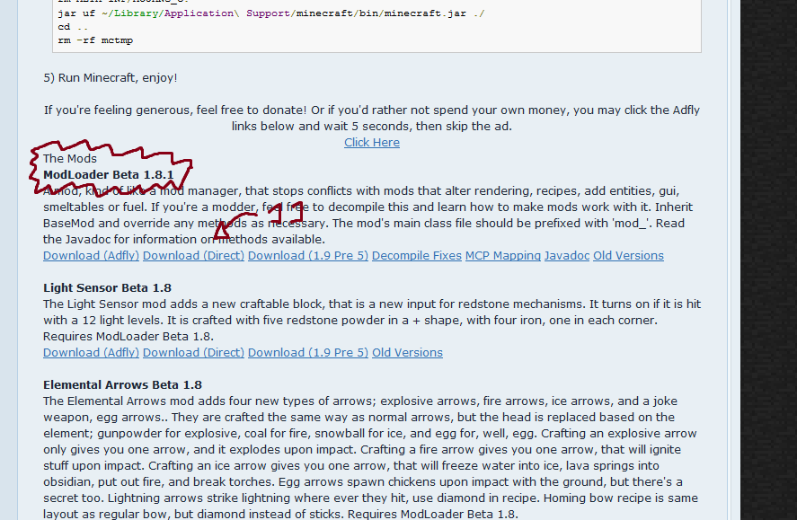This screenshot has width=797, height=520.
Task: Click 'The Mods' section title
Action: [70, 159]
